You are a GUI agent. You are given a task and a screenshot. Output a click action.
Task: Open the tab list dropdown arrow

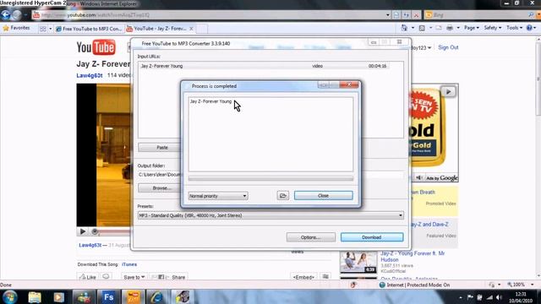point(51,29)
